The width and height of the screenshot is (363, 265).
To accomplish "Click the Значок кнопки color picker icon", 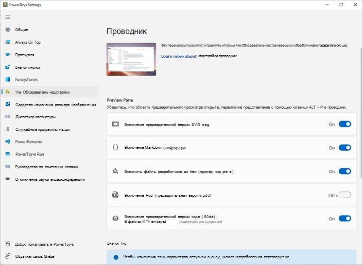I will (x=8, y=67).
